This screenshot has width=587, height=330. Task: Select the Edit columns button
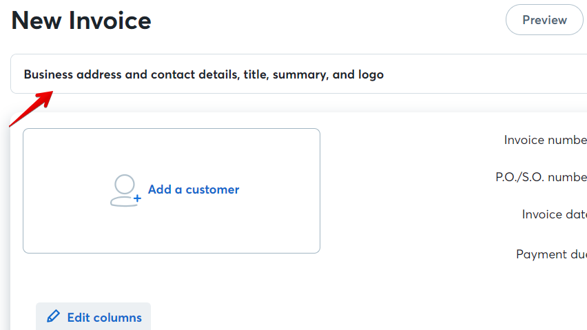[x=93, y=316]
